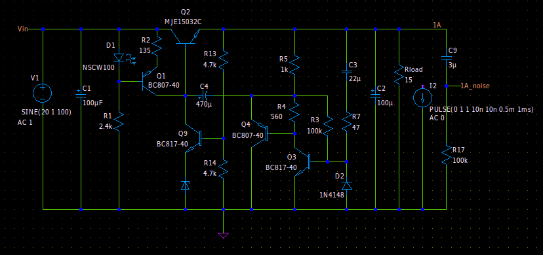Image resolution: width=543 pixels, height=255 pixels.
Task: Click the 100k value of R3
Action: point(313,131)
